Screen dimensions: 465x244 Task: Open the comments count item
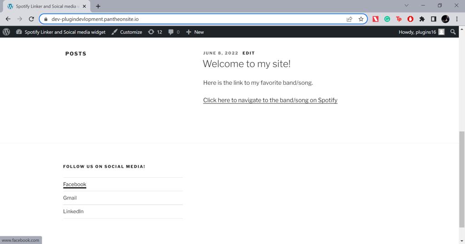174,32
